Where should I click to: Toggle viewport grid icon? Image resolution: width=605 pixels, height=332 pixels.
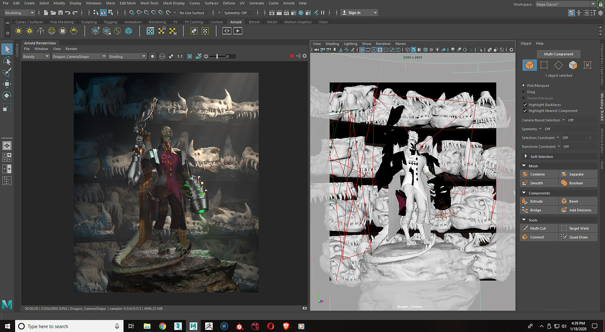pos(362,50)
